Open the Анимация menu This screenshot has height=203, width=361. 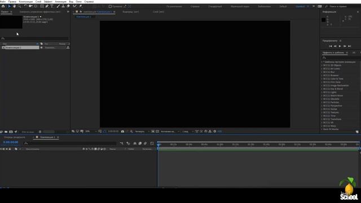[60, 2]
